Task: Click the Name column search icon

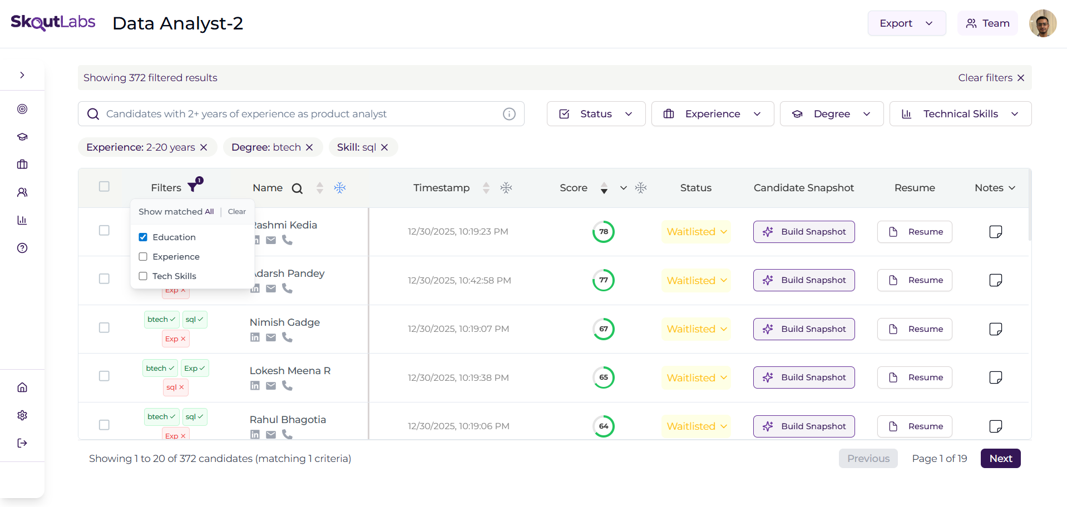Action: [x=298, y=188]
